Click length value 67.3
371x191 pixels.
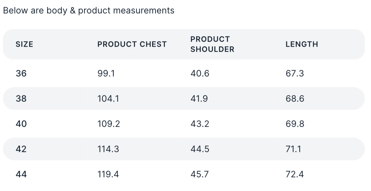coord(294,73)
